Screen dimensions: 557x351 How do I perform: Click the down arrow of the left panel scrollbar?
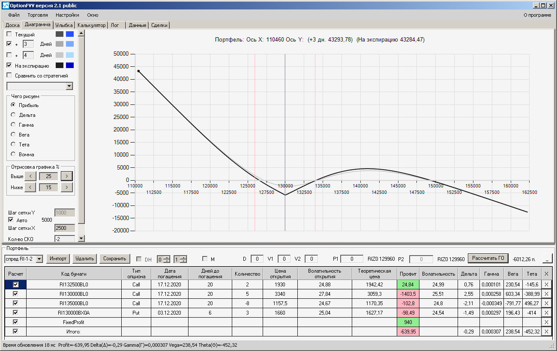[x=81, y=238]
